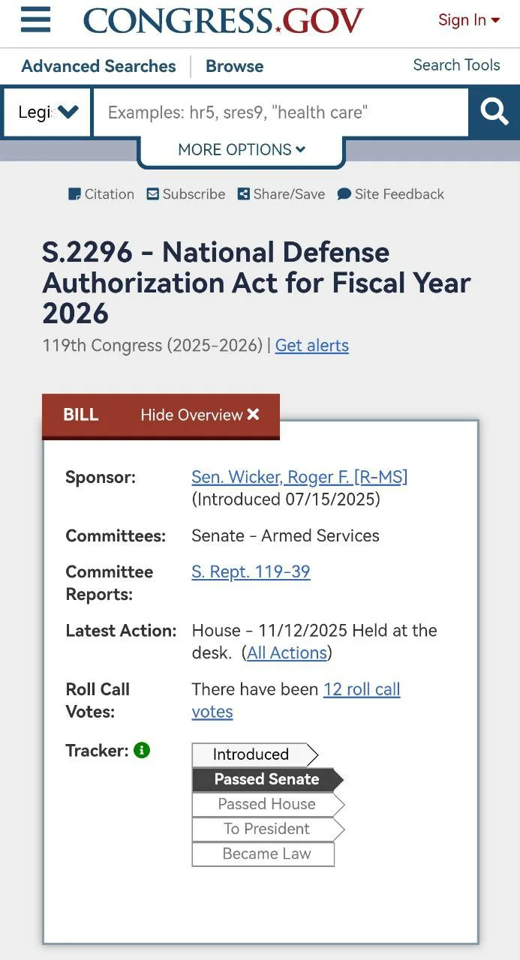Open Search Tools

[x=456, y=65]
